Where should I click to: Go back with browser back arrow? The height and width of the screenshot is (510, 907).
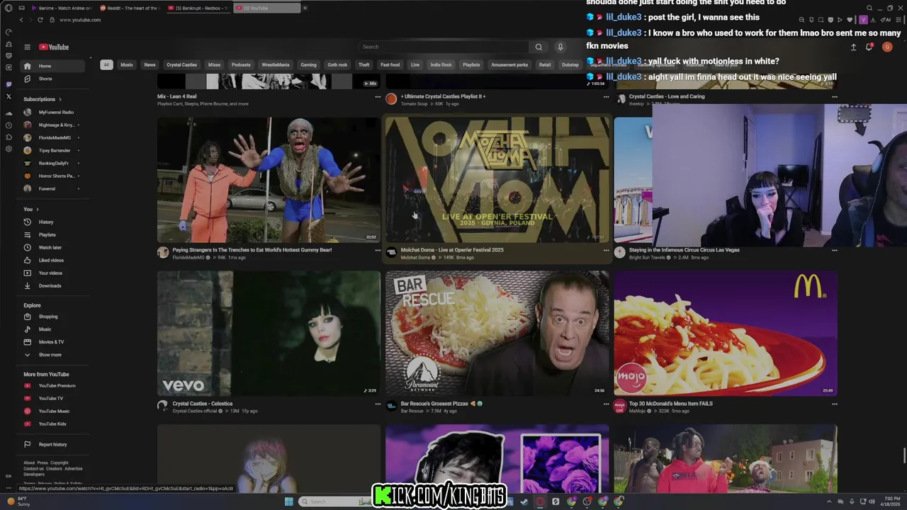click(21, 20)
